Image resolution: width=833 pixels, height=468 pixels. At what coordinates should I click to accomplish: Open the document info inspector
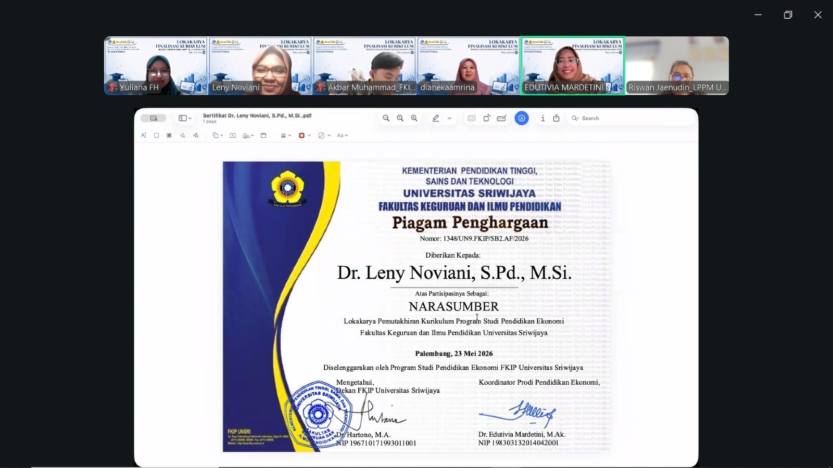tap(542, 118)
